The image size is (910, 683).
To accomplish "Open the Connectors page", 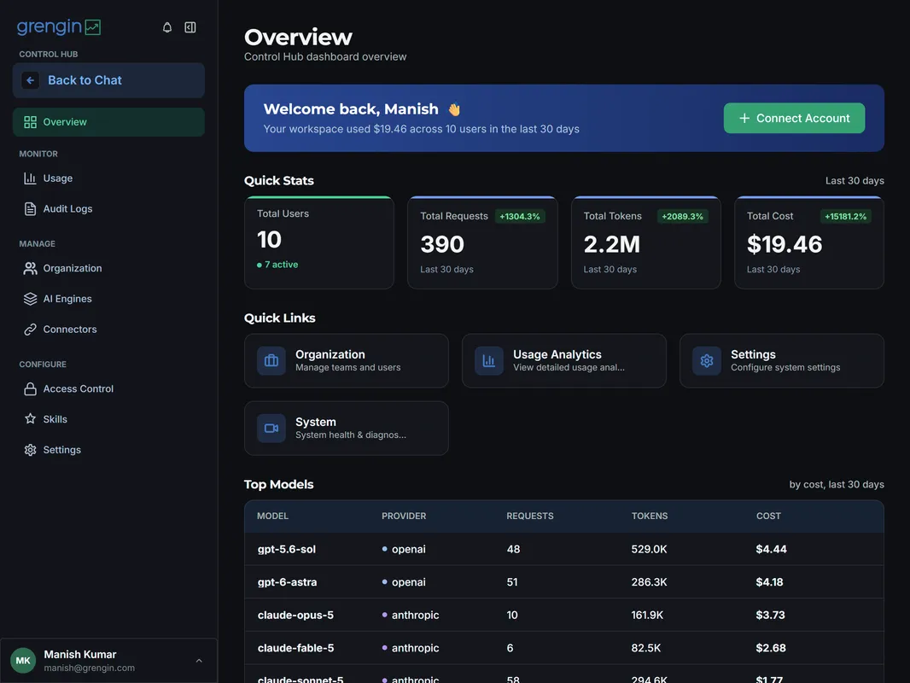I will tap(108, 329).
